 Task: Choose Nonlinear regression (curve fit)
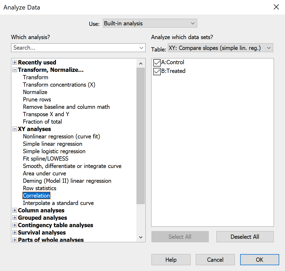61,137
